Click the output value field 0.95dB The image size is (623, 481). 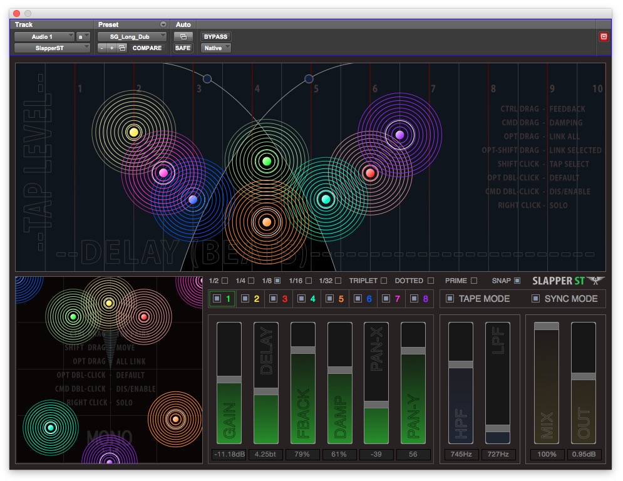click(x=584, y=454)
